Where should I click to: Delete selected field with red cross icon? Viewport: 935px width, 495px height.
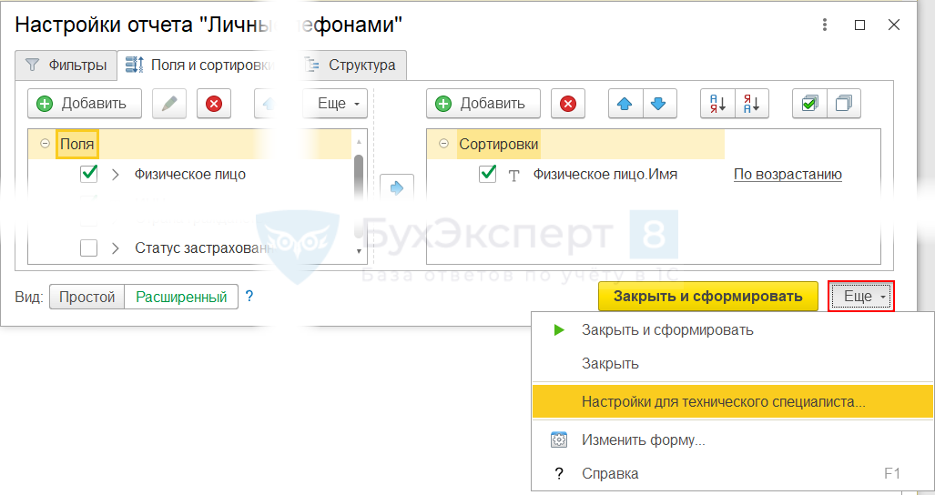tap(214, 104)
